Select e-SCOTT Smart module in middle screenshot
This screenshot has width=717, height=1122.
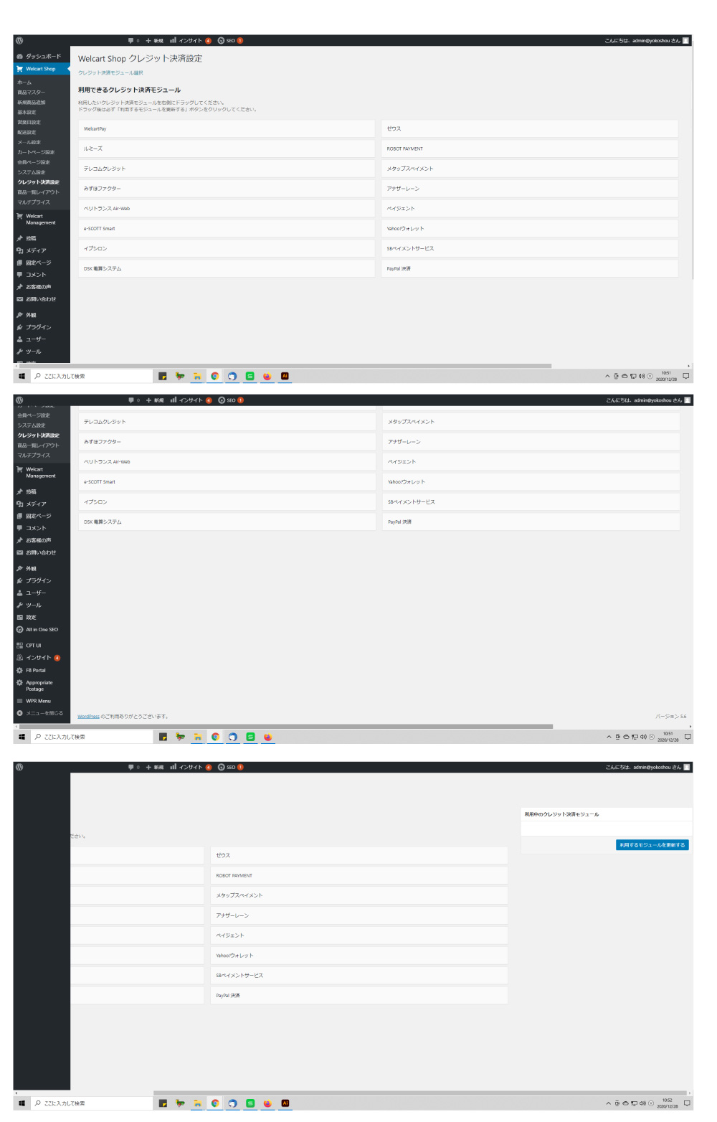[x=227, y=482]
